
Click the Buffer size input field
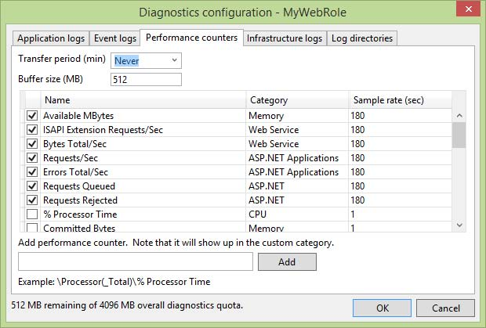pos(147,79)
